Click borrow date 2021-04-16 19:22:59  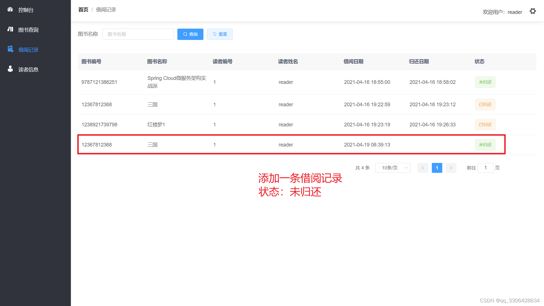point(367,105)
